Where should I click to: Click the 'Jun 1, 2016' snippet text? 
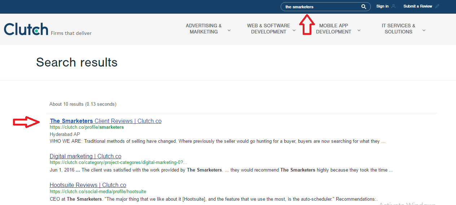click(x=221, y=170)
